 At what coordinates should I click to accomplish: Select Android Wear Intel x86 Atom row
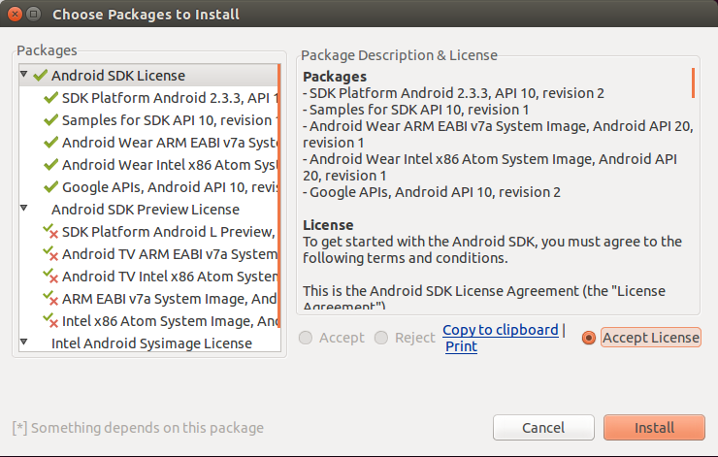click(x=148, y=164)
